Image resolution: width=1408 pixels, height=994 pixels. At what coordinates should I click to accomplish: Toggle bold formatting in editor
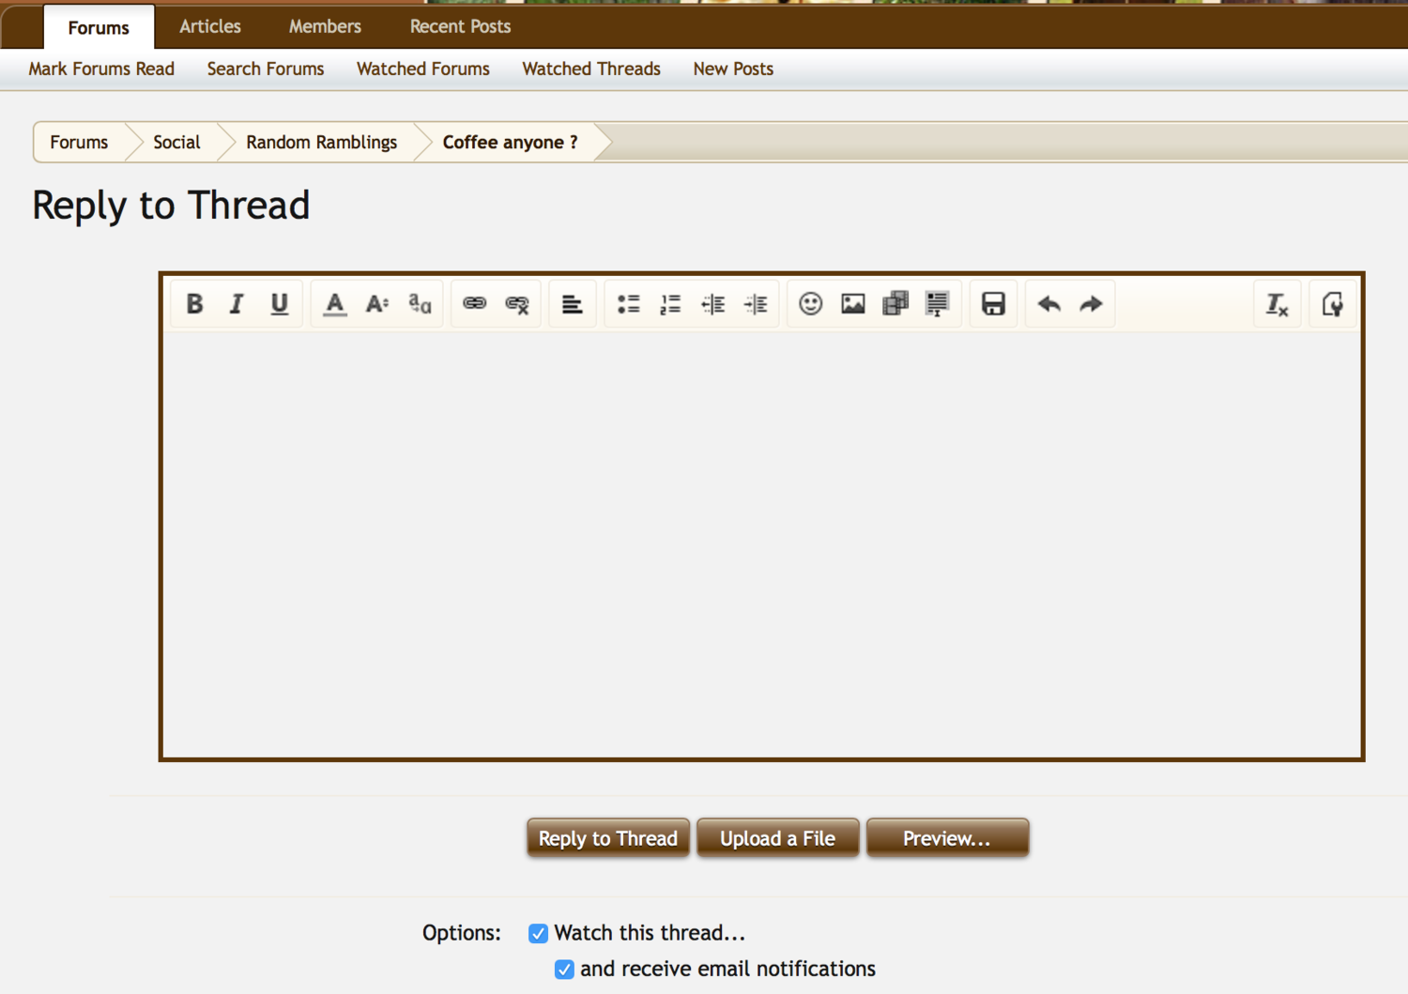coord(194,304)
